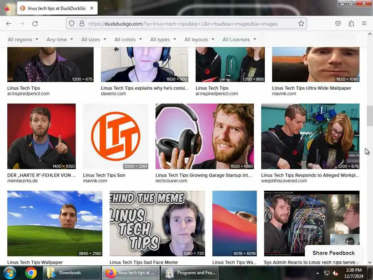
Task: Bookmark this page with the star
Action: tap(301, 24)
